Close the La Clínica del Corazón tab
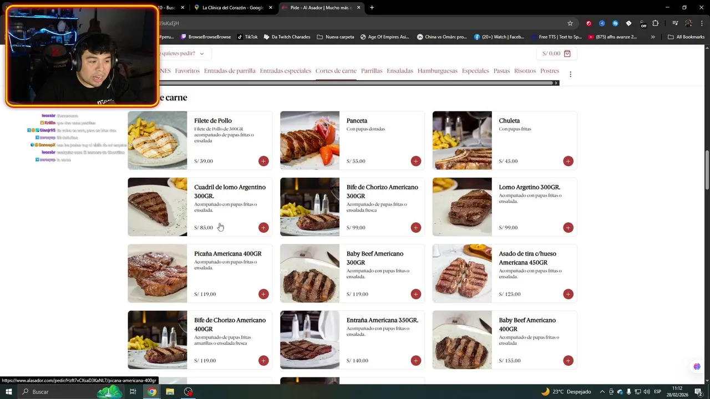The image size is (710, 399). [x=271, y=8]
